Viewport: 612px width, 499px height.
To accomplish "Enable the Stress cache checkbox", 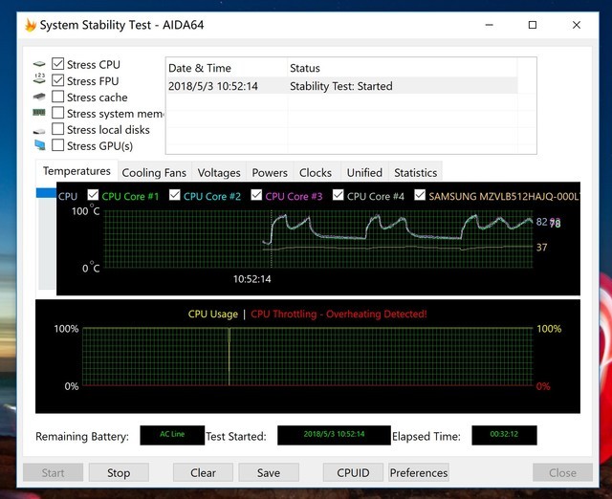I will [57, 97].
